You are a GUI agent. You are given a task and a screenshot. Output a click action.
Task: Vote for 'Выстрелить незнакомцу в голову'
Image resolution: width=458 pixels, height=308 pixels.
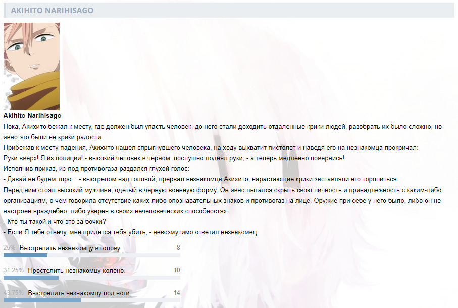tap(70, 248)
